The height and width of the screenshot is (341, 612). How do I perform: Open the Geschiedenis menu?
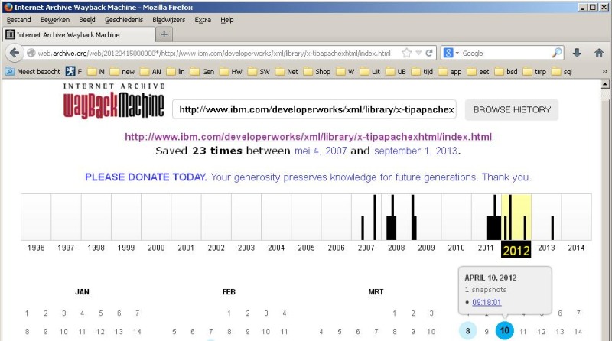pos(124,20)
